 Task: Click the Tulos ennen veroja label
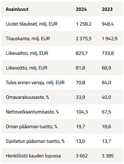point(35,83)
